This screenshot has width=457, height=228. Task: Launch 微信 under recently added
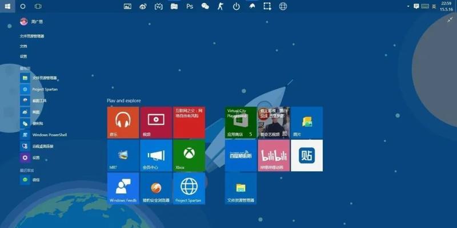click(30, 180)
